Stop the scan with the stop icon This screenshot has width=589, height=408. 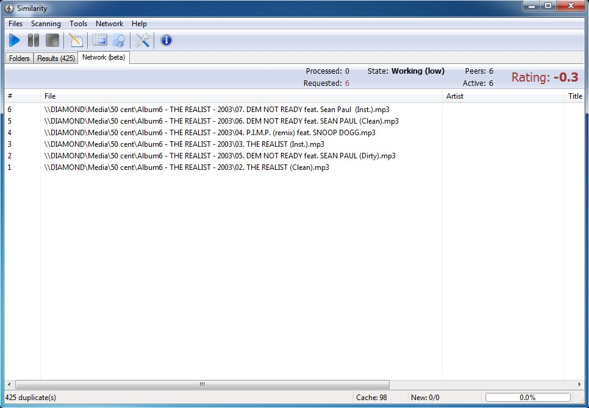(x=52, y=40)
